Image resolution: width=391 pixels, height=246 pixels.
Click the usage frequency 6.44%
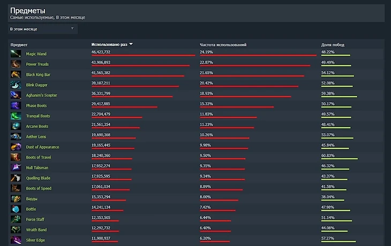(205, 217)
